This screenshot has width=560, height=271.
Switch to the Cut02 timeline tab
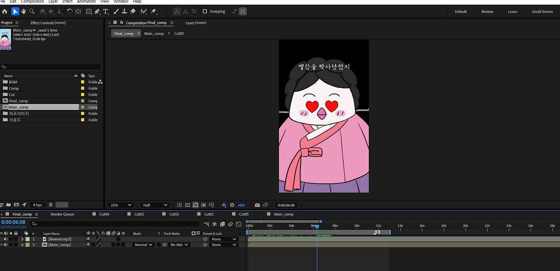pyautogui.click(x=139, y=214)
